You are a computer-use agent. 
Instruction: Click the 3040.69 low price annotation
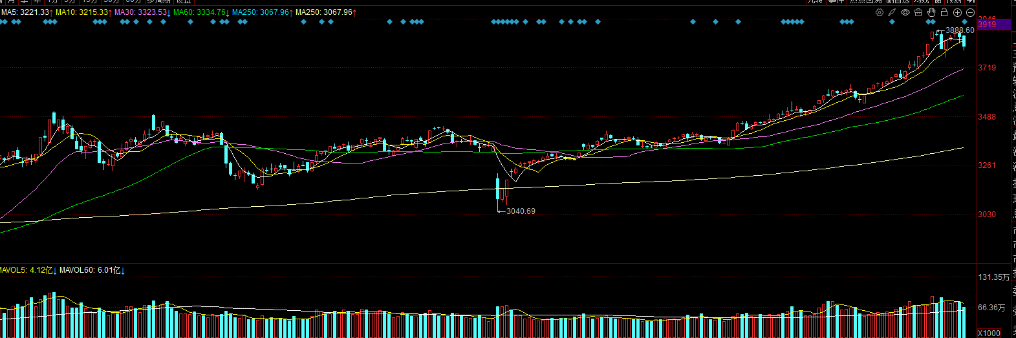tap(521, 211)
